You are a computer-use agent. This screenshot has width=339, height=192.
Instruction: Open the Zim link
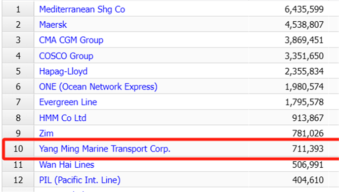(x=46, y=133)
